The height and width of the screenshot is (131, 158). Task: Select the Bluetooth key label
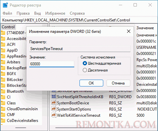[x=15, y=91]
